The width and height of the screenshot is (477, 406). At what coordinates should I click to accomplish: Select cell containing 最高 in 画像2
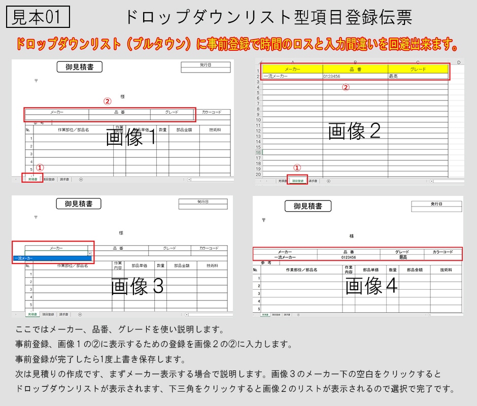(418, 77)
